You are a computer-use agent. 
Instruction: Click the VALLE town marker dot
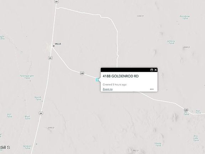click(54, 46)
